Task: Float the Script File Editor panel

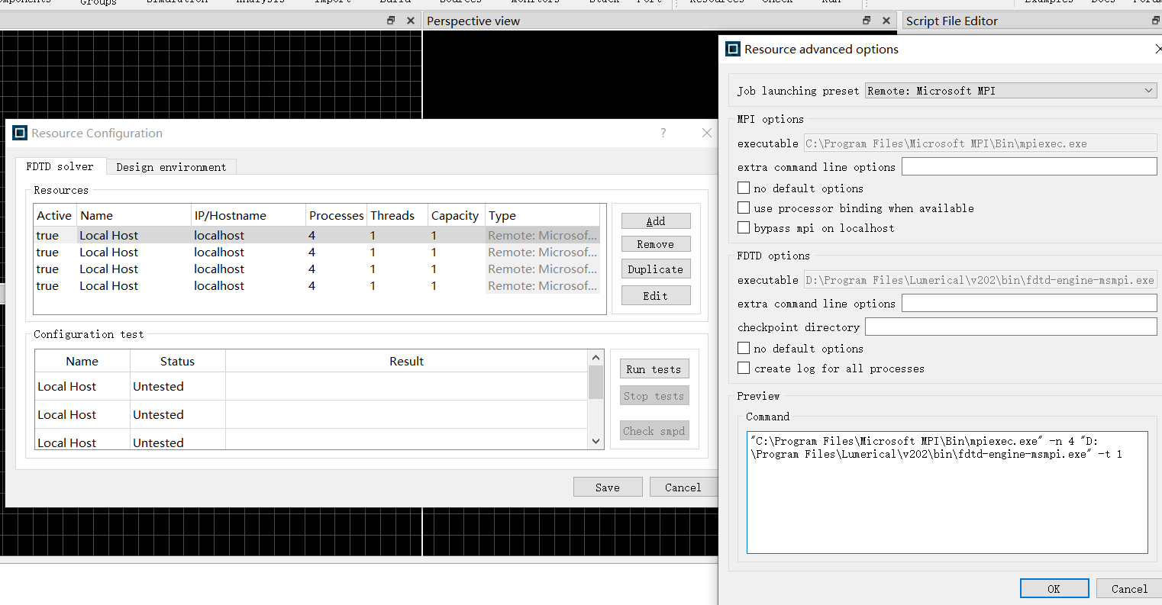Action: (x=1155, y=21)
